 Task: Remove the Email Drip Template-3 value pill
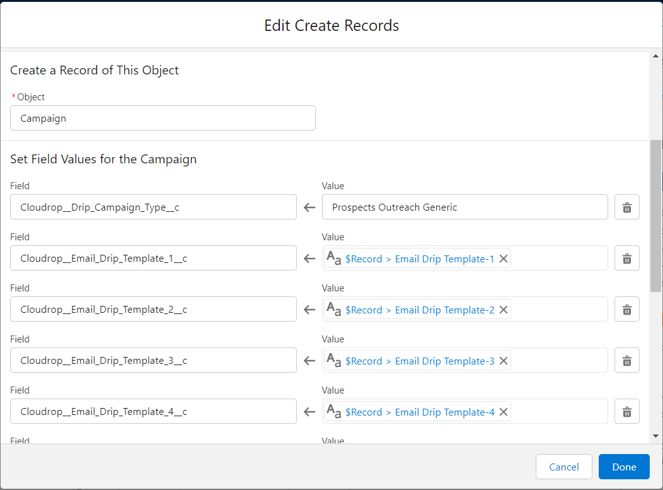503,361
